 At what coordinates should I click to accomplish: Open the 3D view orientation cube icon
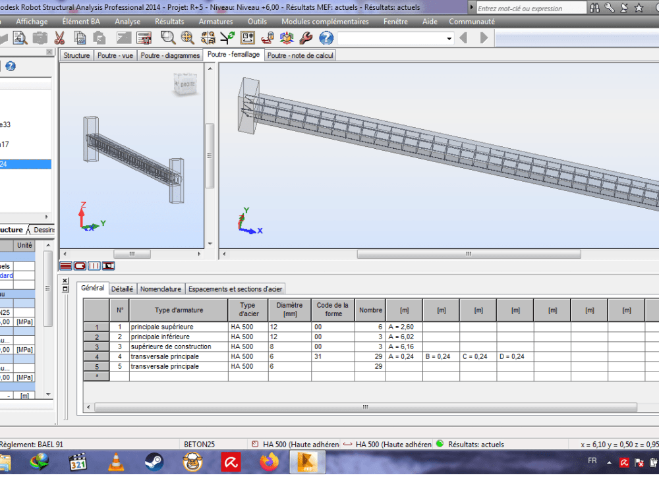coord(287,38)
